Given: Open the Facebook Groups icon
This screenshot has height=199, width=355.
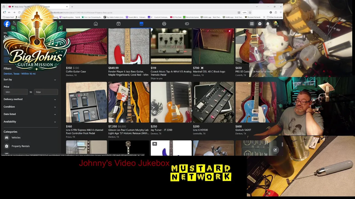Looking at the screenshot, I should coord(164,24).
